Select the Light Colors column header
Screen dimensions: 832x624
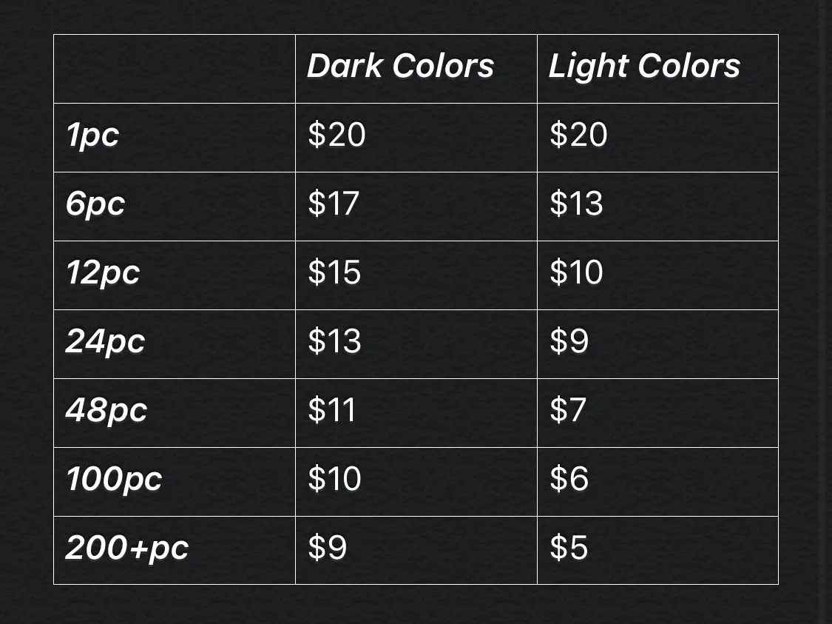[643, 67]
